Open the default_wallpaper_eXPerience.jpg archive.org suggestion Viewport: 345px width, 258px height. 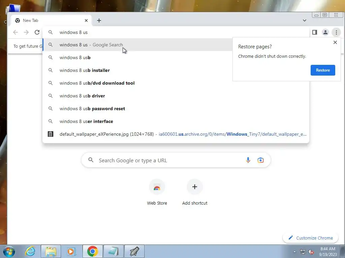coord(176,134)
